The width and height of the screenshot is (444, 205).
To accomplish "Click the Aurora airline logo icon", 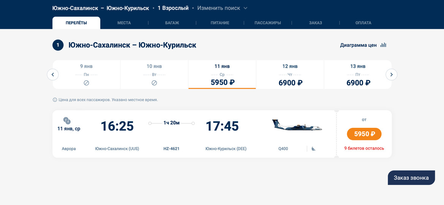I will 67,121.
